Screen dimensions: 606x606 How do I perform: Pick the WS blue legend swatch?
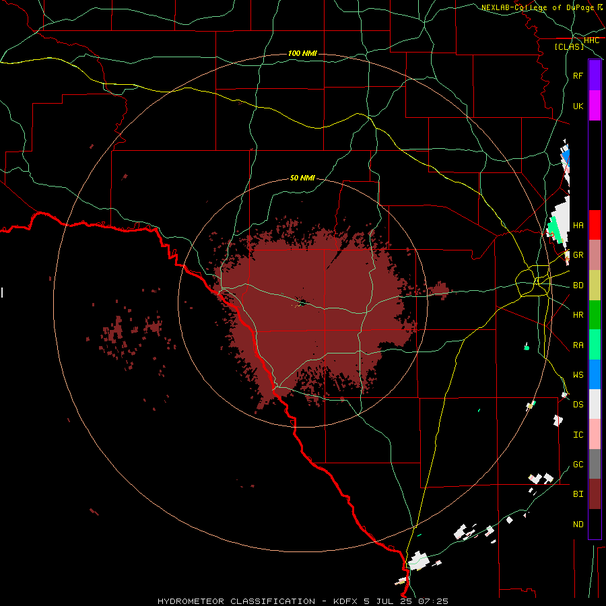[595, 374]
